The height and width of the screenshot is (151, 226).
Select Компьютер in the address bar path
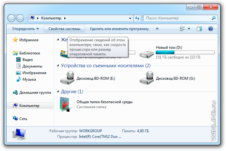pyautogui.click(x=51, y=18)
